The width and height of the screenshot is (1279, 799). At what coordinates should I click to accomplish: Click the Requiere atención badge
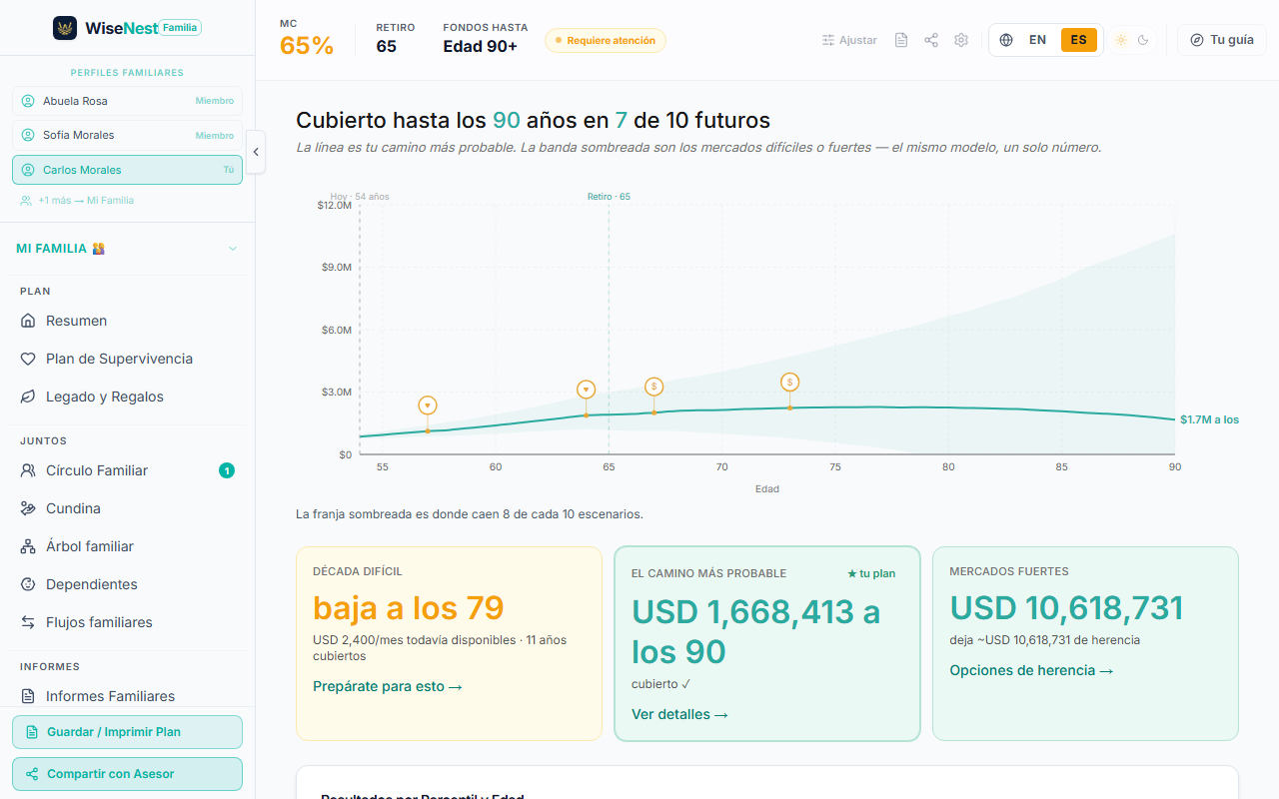coord(606,41)
